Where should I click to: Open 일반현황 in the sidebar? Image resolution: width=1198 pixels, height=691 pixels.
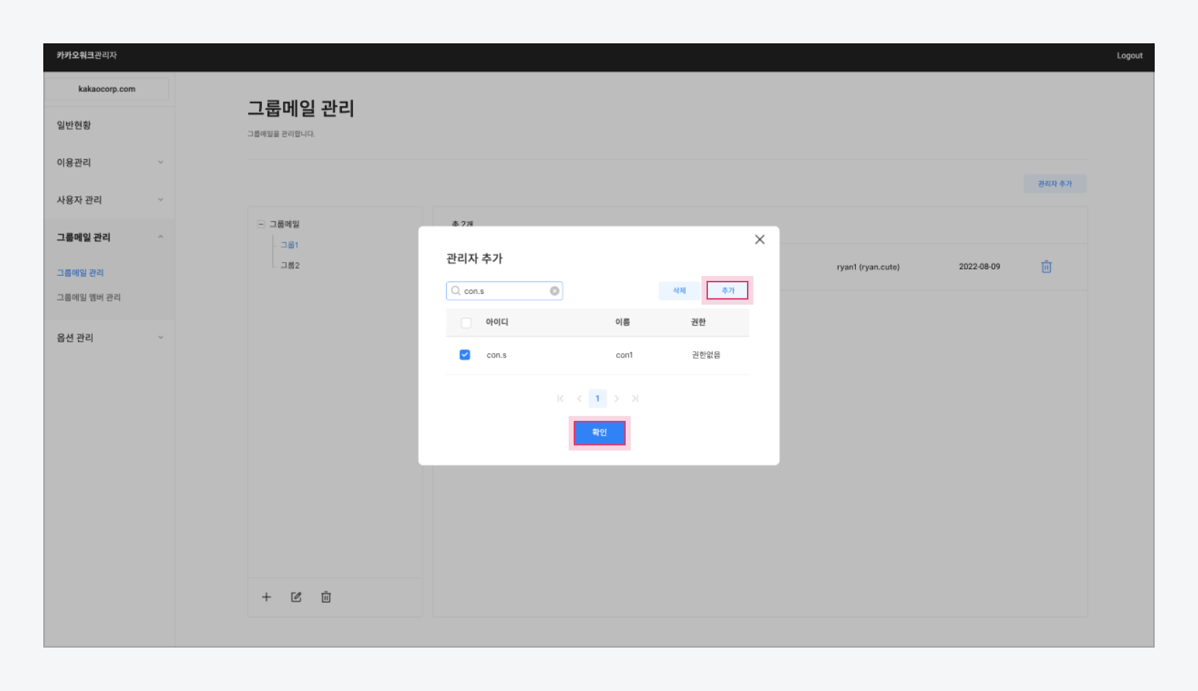click(74, 126)
